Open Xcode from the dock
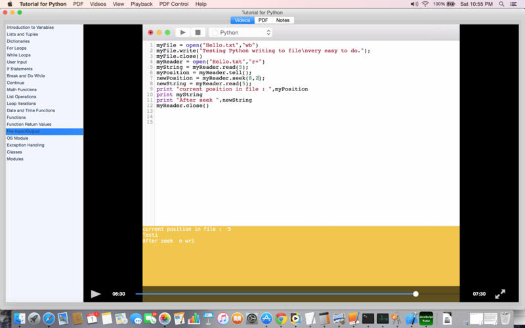Image resolution: width=525 pixels, height=328 pixels. tap(411, 318)
